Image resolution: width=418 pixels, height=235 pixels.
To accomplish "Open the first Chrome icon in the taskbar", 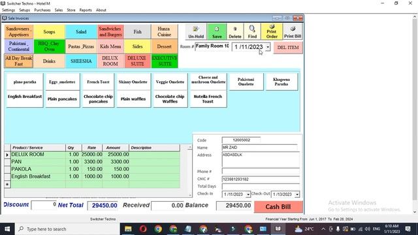I will click(x=158, y=229).
